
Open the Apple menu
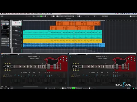1,13
